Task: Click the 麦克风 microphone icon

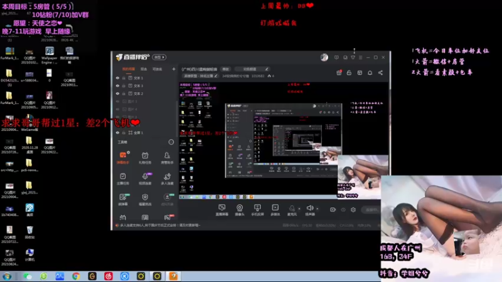Action: pos(292,208)
